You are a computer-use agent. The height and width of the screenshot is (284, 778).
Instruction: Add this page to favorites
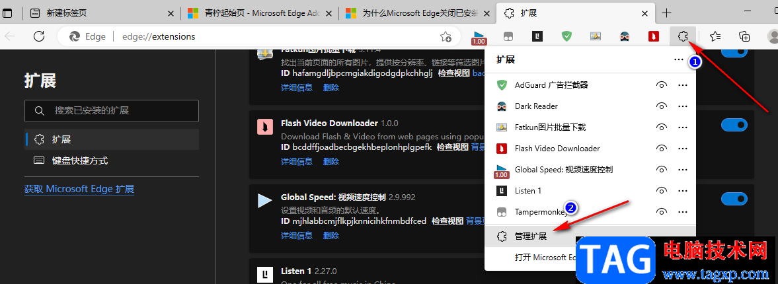(446, 36)
